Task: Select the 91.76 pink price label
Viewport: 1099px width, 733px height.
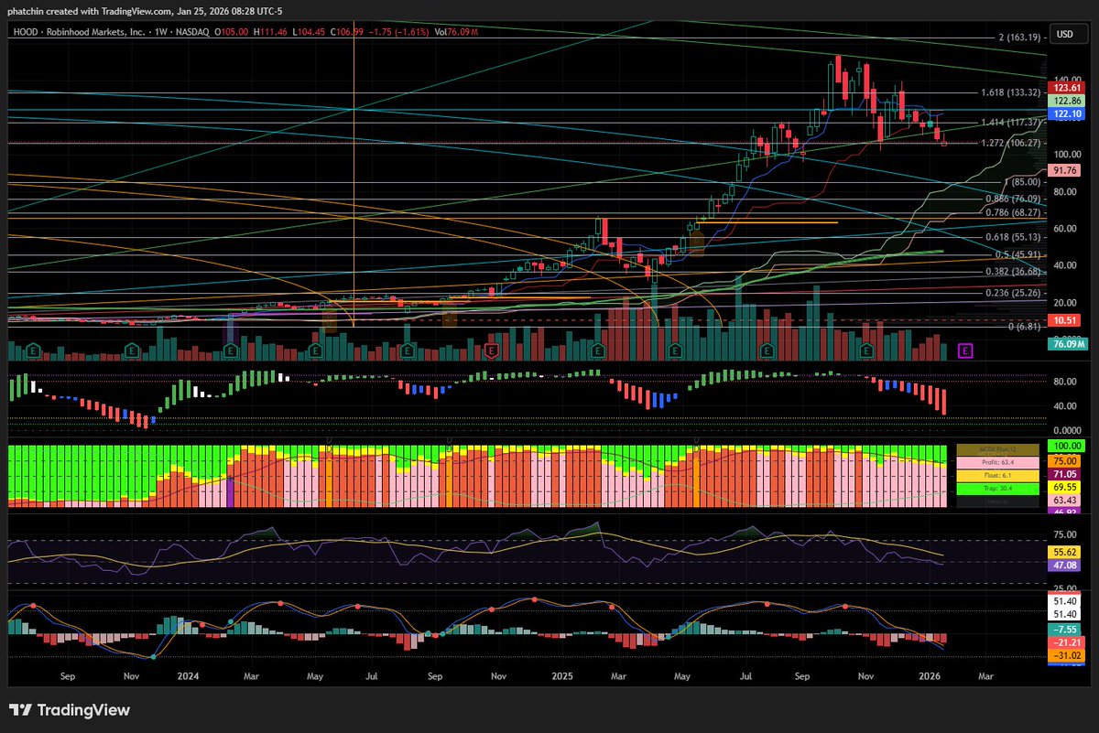Action: tap(1062, 170)
